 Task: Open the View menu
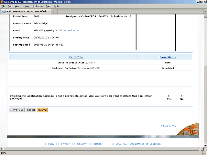coord(17,6)
